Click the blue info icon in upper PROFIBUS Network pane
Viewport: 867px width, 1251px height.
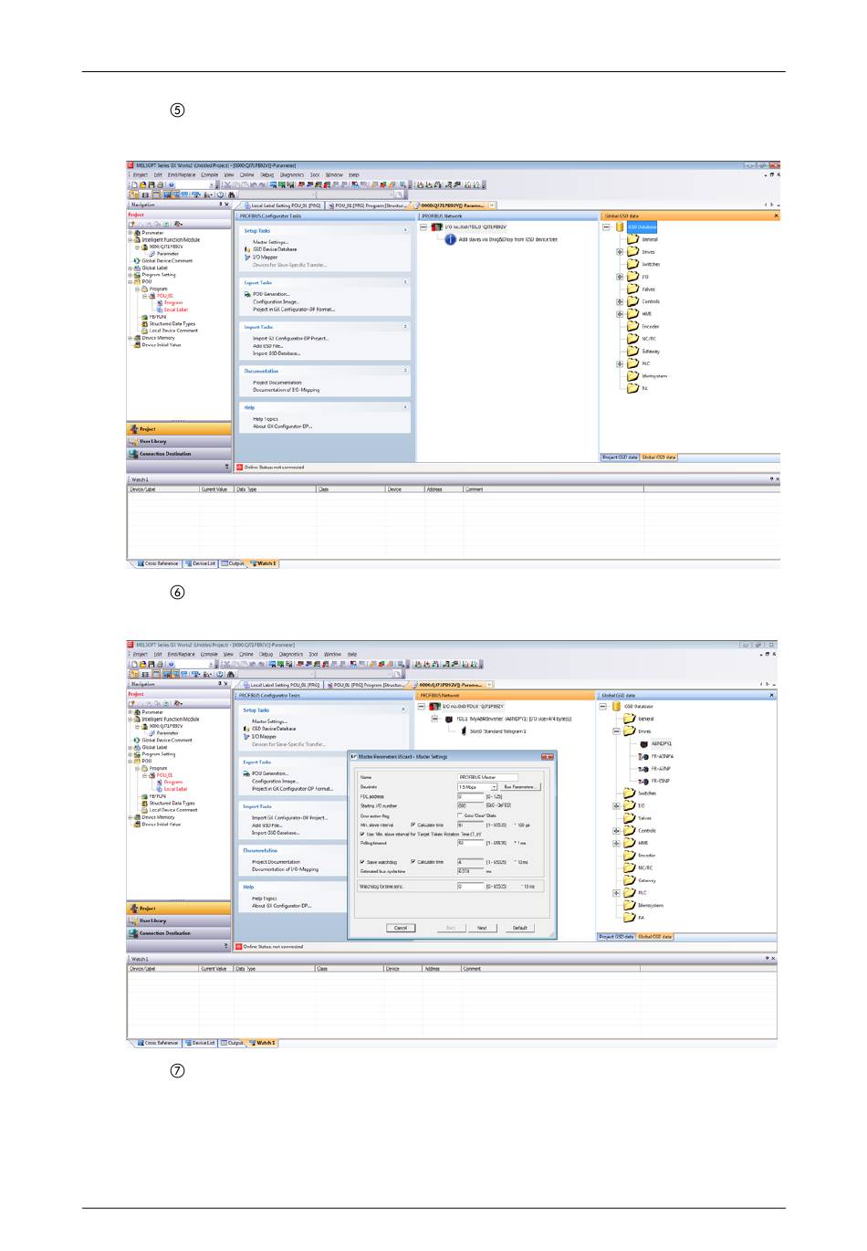point(450,239)
